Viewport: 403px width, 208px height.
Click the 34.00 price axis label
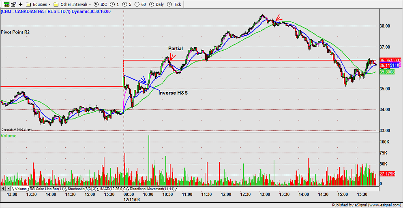(385, 110)
